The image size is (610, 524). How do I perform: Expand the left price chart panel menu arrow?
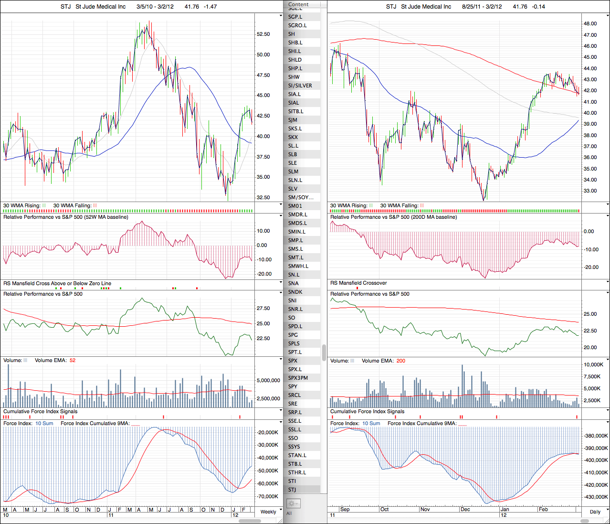pyautogui.click(x=281, y=16)
